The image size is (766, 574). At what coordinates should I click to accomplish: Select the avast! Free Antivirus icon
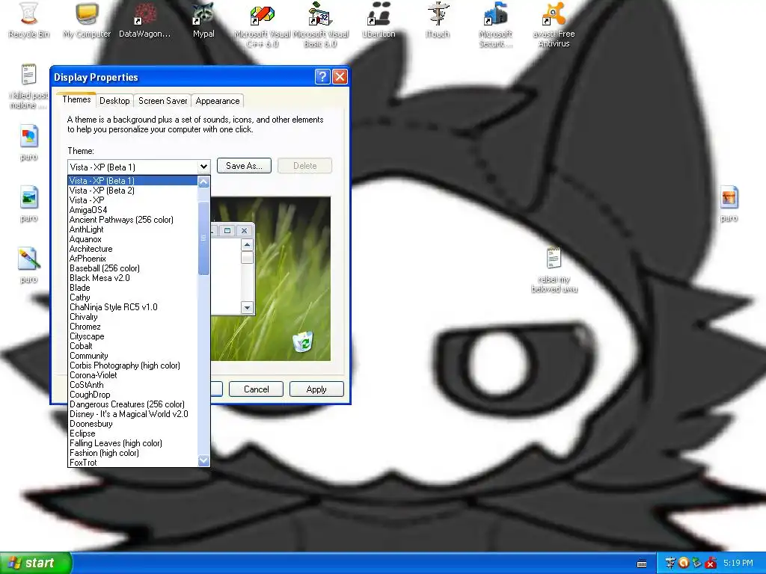[554, 13]
